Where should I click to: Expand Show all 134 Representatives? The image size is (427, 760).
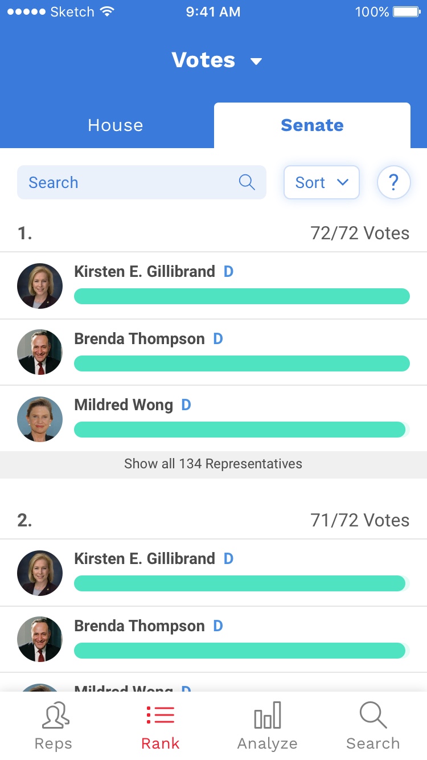213,464
